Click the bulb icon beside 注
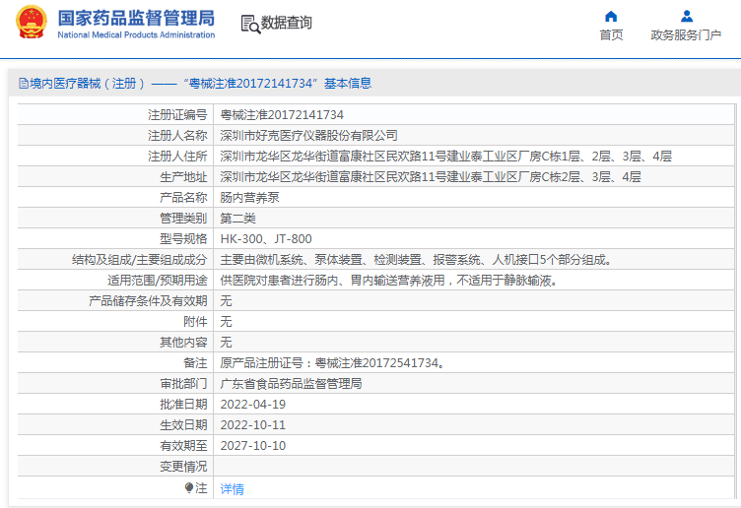The image size is (741, 508). [189, 487]
